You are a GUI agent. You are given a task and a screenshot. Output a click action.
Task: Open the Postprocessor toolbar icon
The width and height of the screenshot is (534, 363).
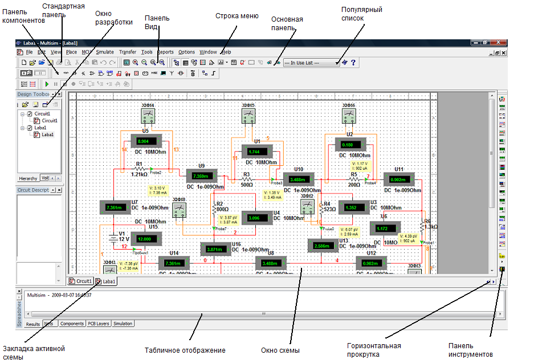click(234, 63)
